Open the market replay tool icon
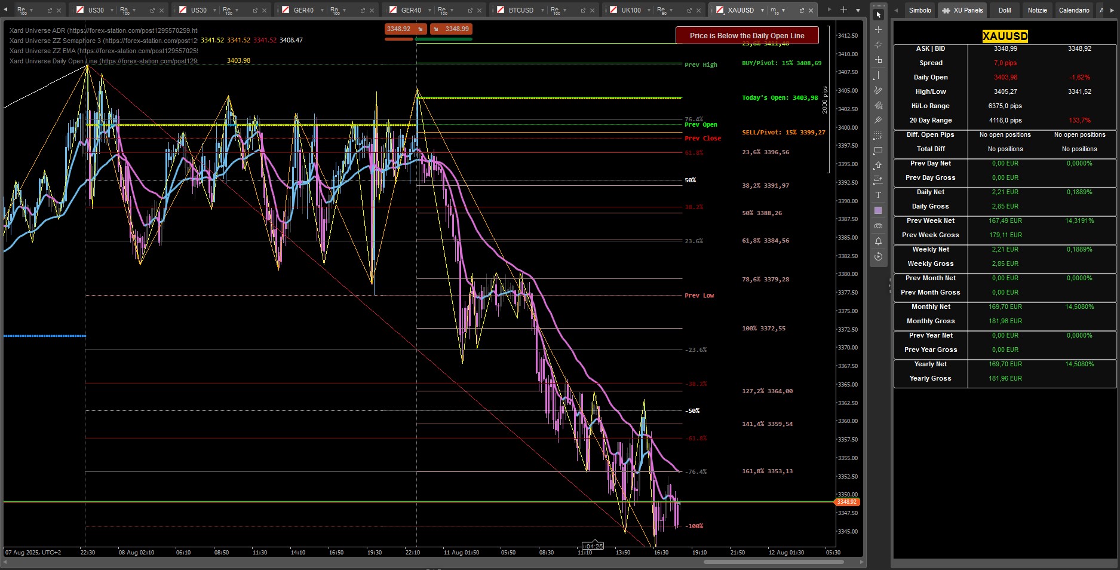 [878, 256]
